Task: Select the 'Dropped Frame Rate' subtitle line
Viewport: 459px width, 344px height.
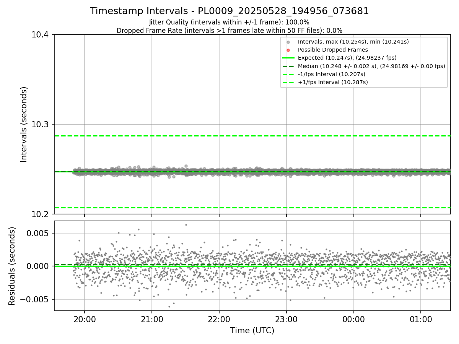Action: [229, 31]
